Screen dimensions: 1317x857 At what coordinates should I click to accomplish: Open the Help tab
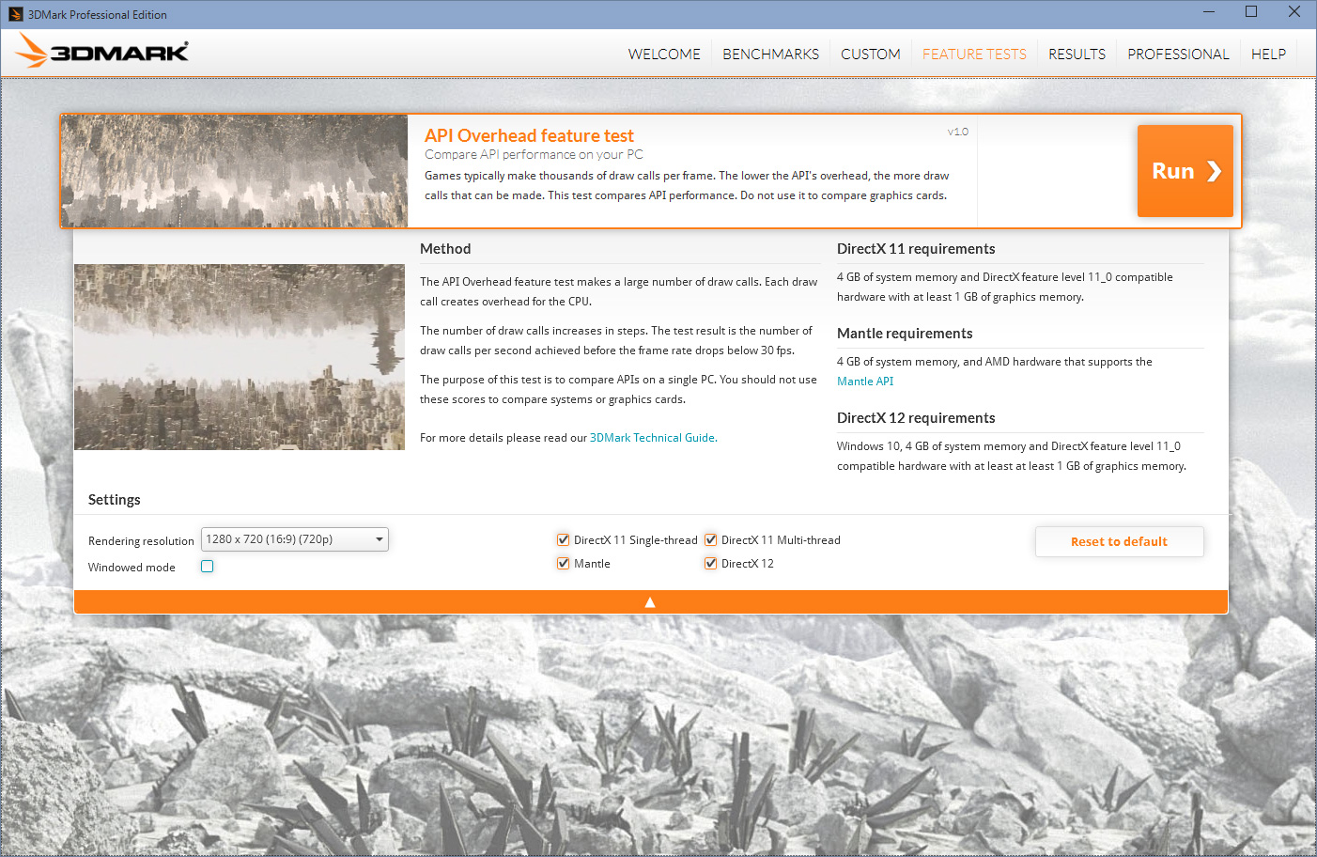[1268, 55]
